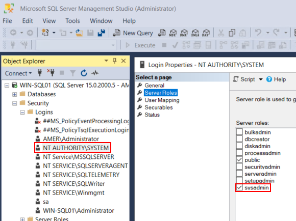Image resolution: width=296 pixels, height=221 pixels.
Task: Click the Disconnect icon in Object Explorer
Action: point(51,73)
